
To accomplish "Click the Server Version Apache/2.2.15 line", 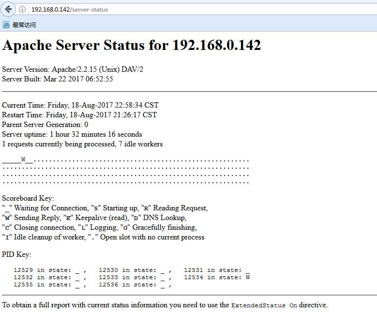I will pos(73,69).
